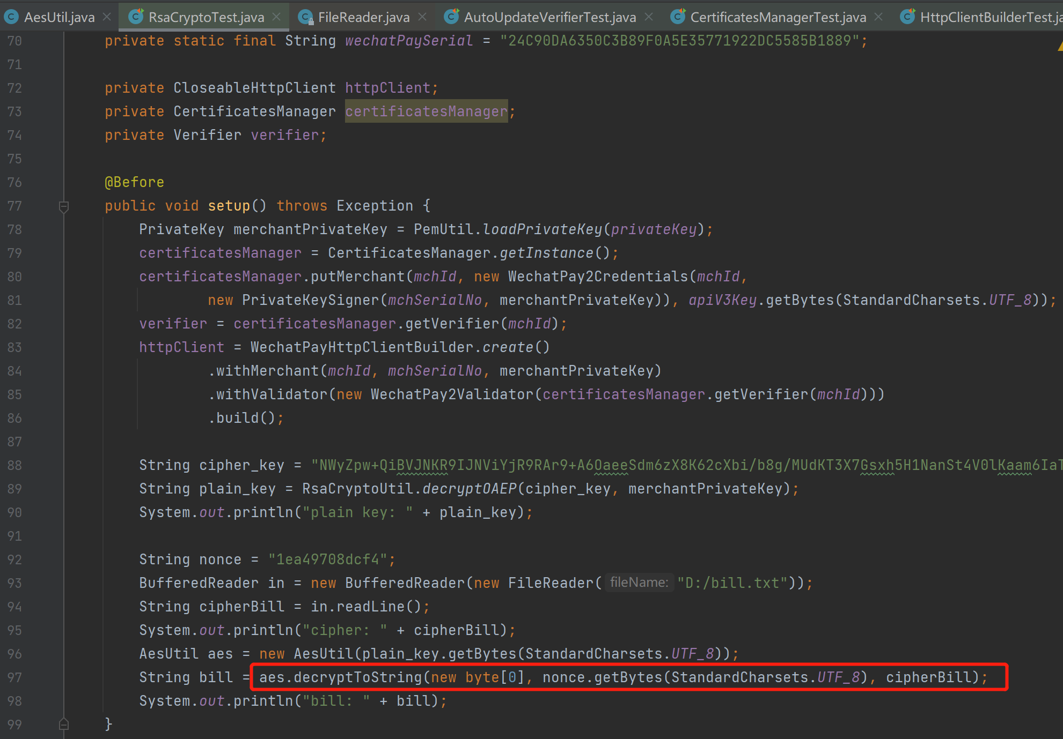Screen dimensions: 1063x739
Task: Click the decryptOAEP method call
Action: 470,489
